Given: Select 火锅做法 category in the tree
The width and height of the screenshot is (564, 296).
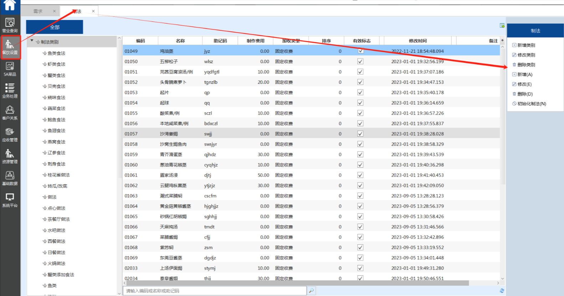Looking at the screenshot, I should pyautogui.click(x=56, y=264).
